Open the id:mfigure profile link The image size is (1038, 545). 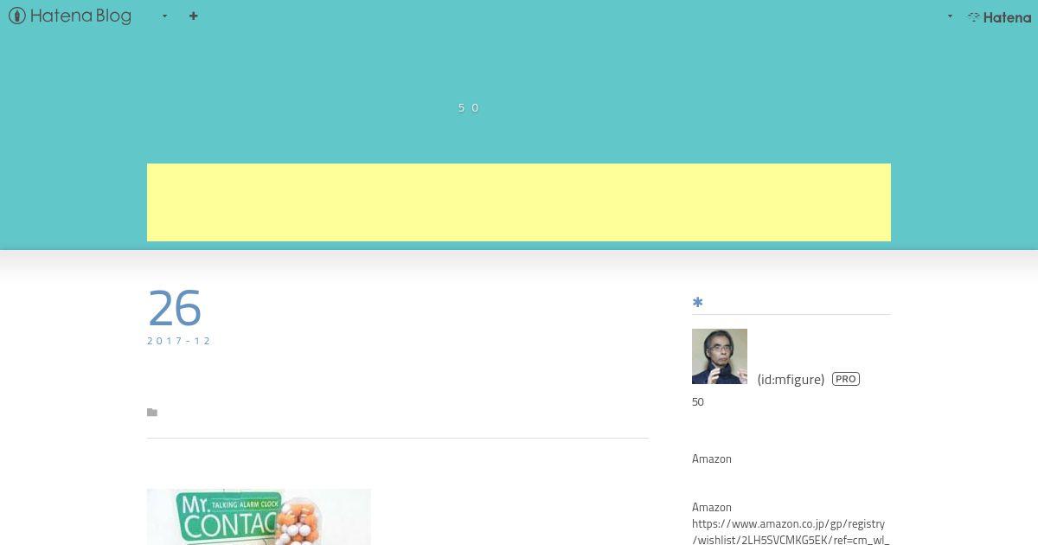[x=791, y=379]
